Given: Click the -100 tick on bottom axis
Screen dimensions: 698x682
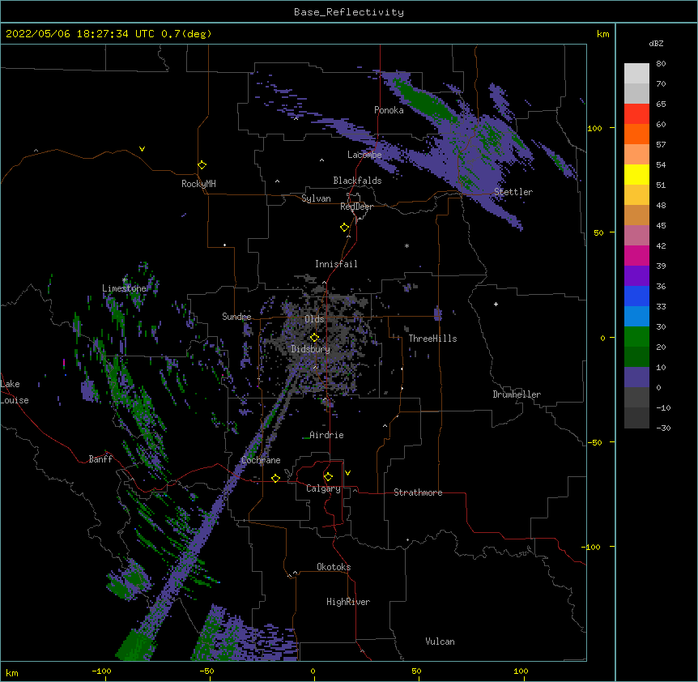Looking at the screenshot, I should pyautogui.click(x=101, y=671).
